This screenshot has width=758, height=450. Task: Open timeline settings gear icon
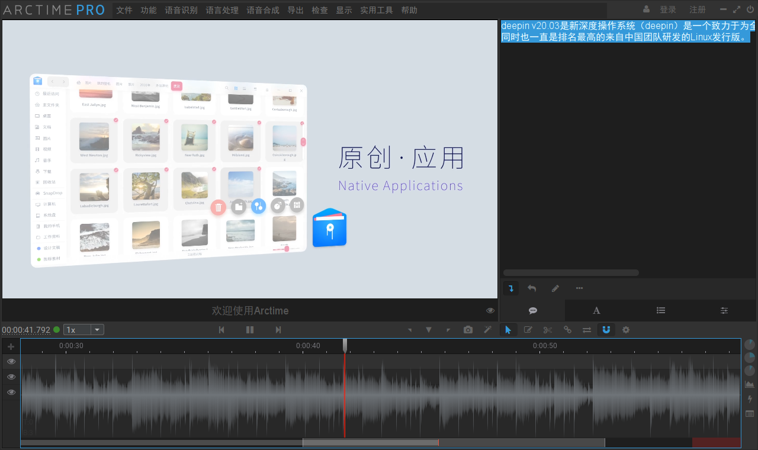(626, 330)
